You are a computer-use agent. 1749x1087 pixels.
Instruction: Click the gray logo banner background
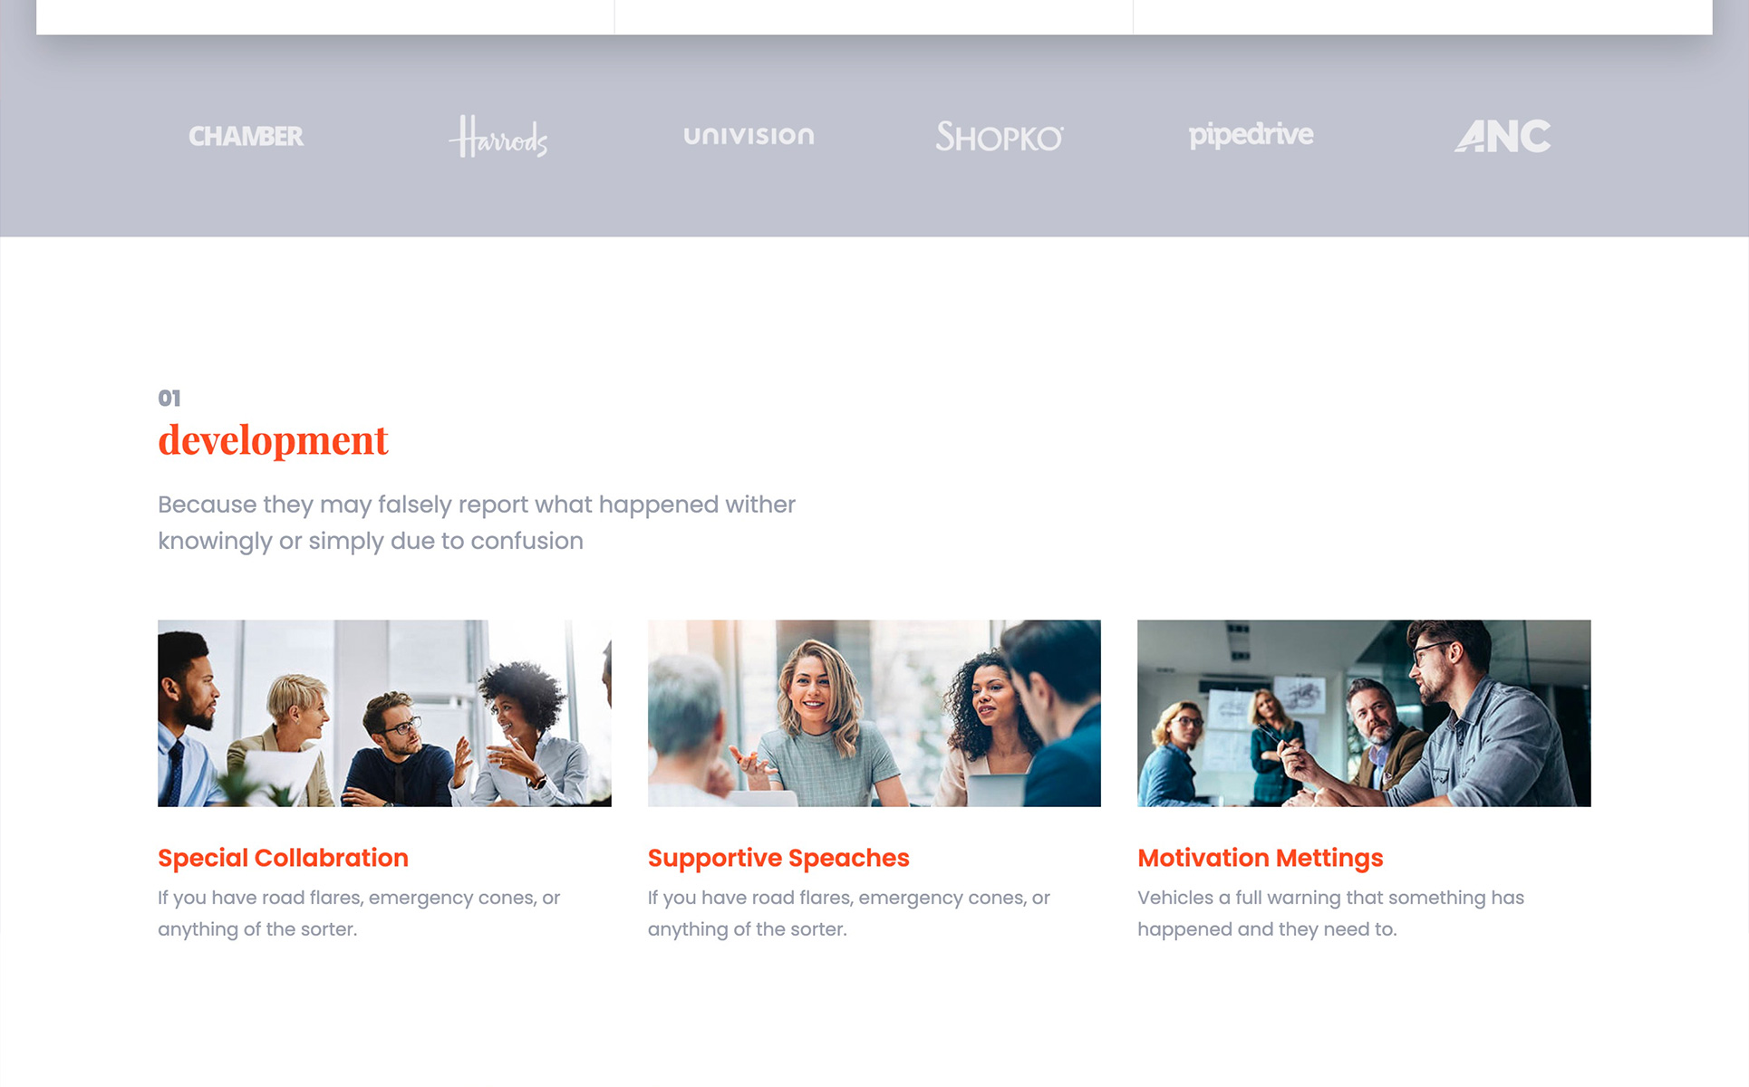pyautogui.click(x=874, y=199)
